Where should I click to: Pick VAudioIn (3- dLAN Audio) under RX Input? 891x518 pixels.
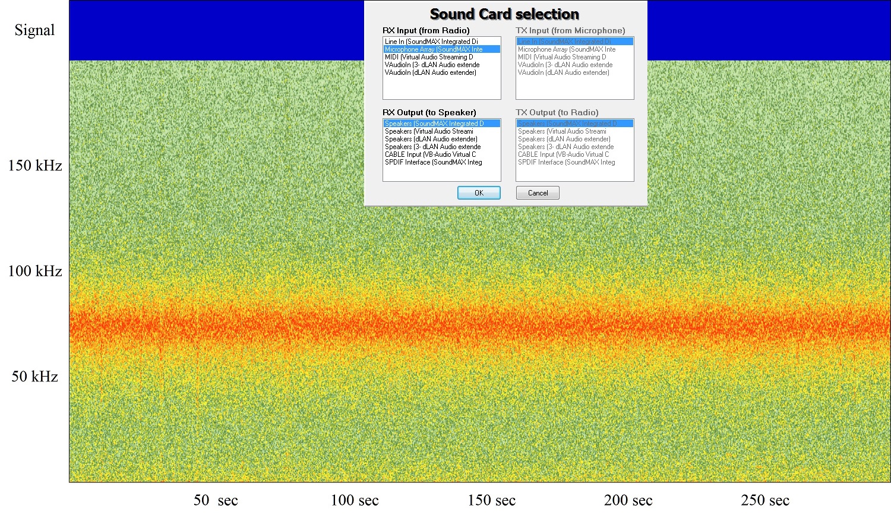(x=432, y=65)
